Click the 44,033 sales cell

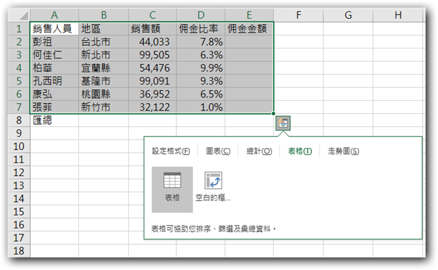(153, 42)
